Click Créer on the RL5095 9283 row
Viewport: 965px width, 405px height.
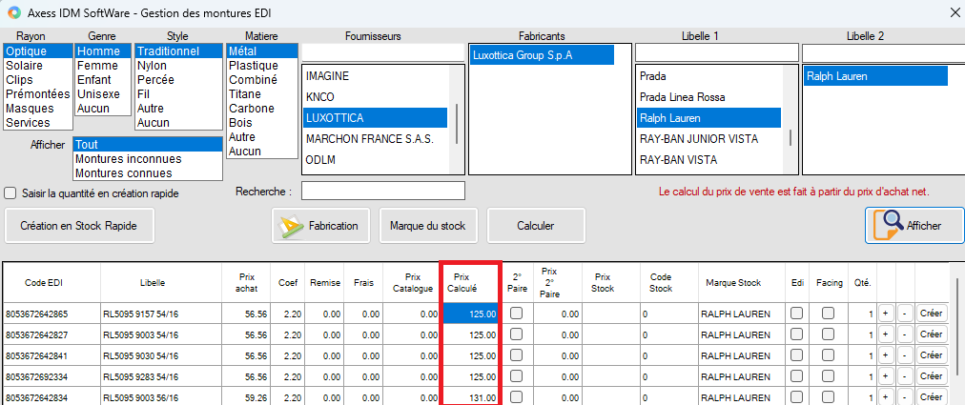931,378
